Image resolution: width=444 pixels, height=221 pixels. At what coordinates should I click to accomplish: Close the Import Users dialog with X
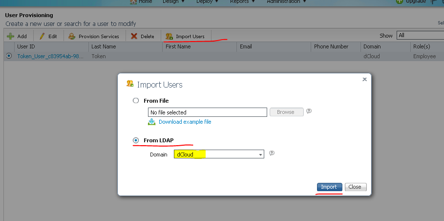coord(365,79)
